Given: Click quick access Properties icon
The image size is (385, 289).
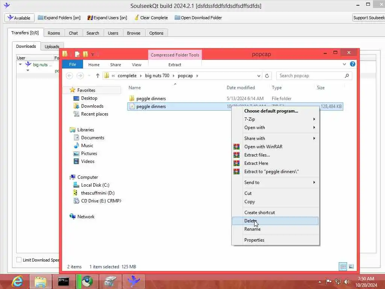Looking at the screenshot, I should pos(77,54).
